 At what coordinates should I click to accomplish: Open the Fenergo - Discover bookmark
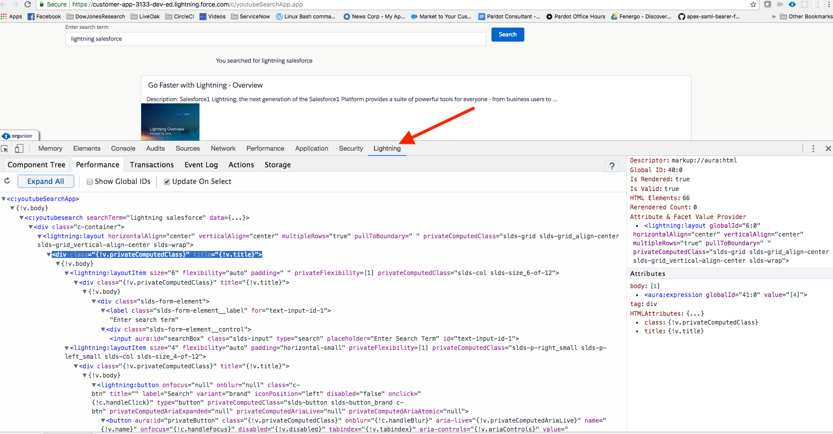pos(641,17)
